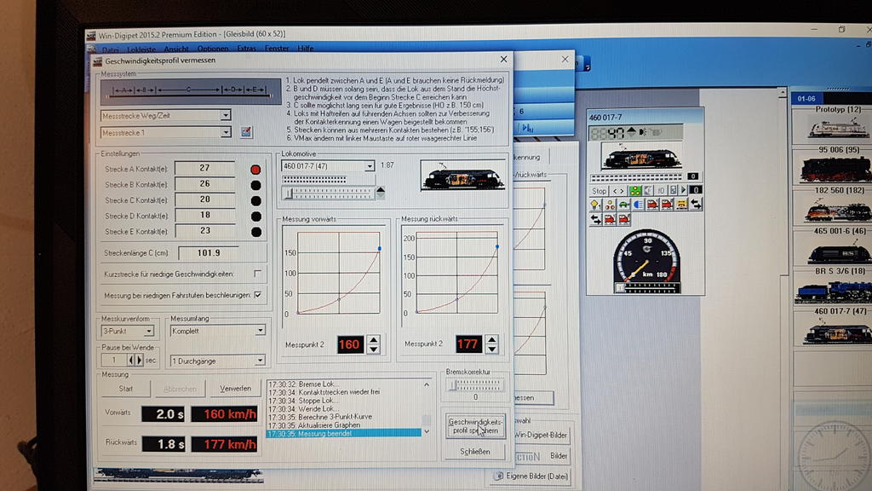Select the '17:30:35: Messung beendet' log entry
This screenshot has height=491, width=872.
click(344, 433)
